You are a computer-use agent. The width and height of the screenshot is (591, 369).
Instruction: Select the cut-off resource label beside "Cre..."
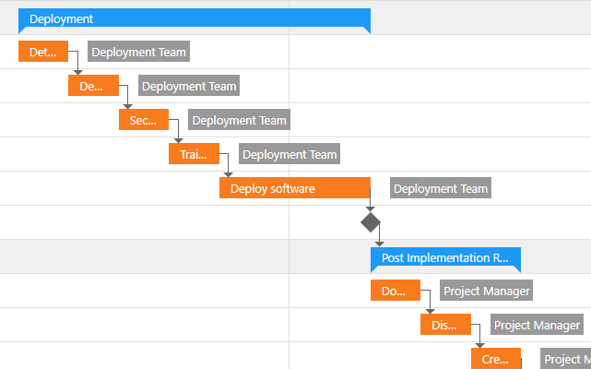point(566,359)
